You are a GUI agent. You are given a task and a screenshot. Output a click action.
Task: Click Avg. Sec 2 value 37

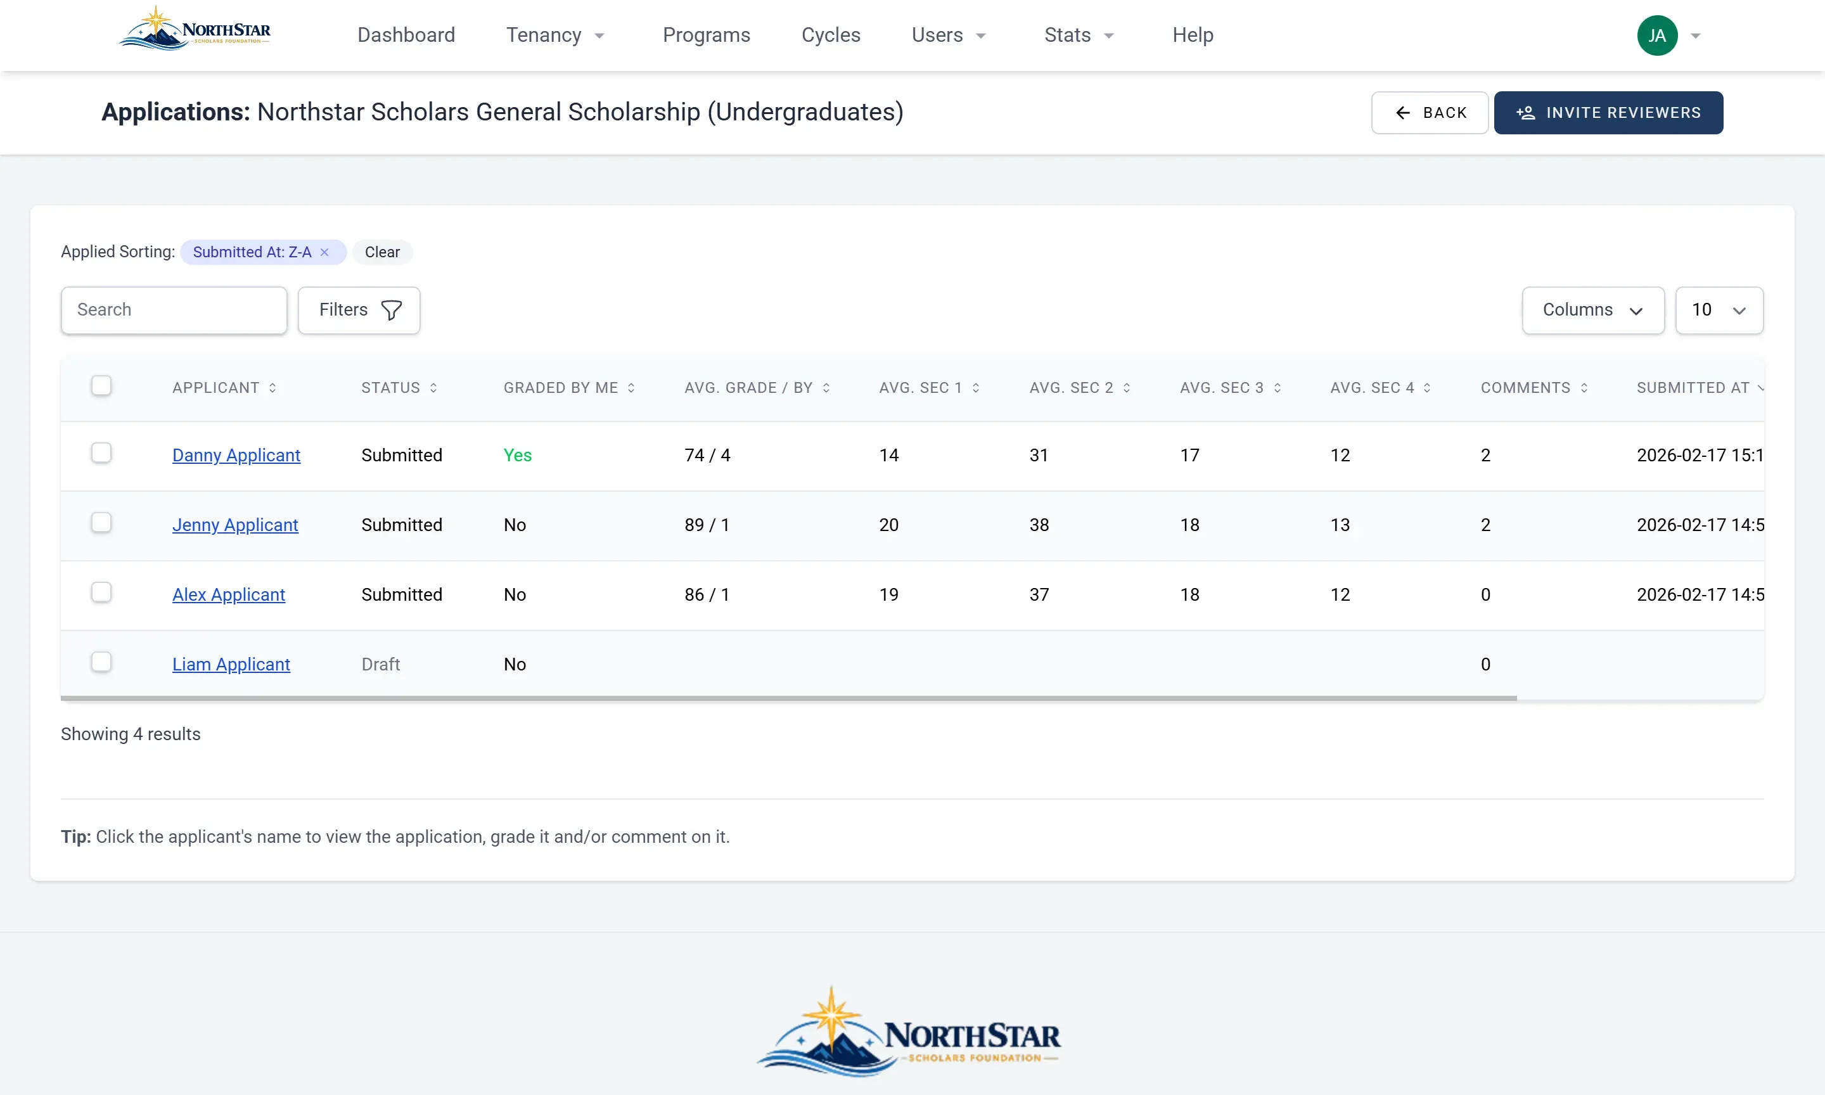tap(1039, 595)
